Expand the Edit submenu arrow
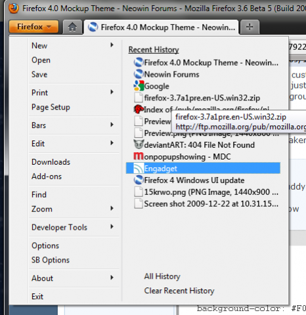Viewport: 306px width, 315px height. (112, 143)
